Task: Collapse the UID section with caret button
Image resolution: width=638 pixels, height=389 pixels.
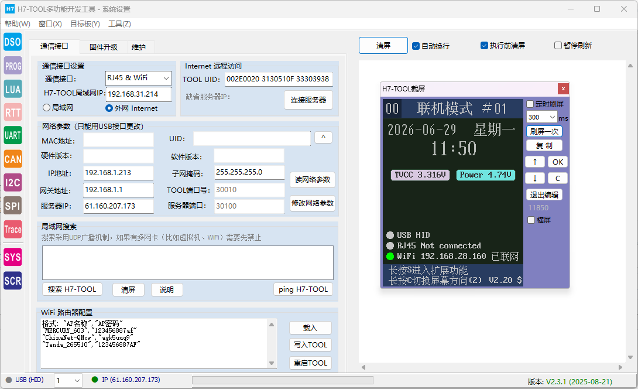Action: point(324,137)
